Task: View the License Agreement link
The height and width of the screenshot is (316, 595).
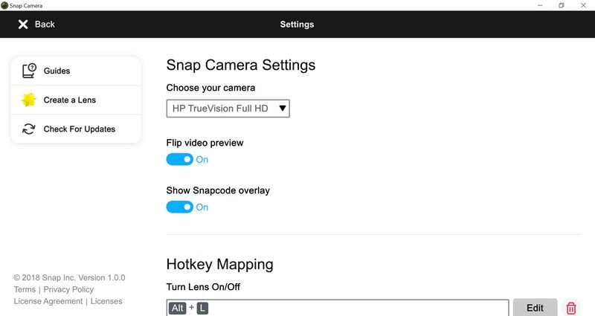Action: [48, 301]
